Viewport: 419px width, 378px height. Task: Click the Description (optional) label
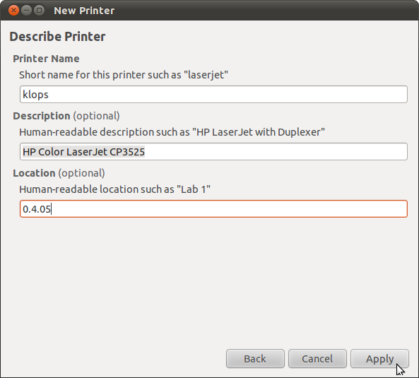point(66,116)
